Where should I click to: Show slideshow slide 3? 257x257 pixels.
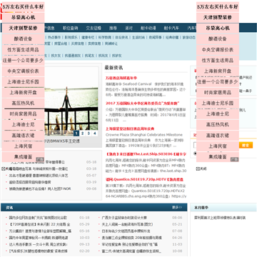[89, 133]
